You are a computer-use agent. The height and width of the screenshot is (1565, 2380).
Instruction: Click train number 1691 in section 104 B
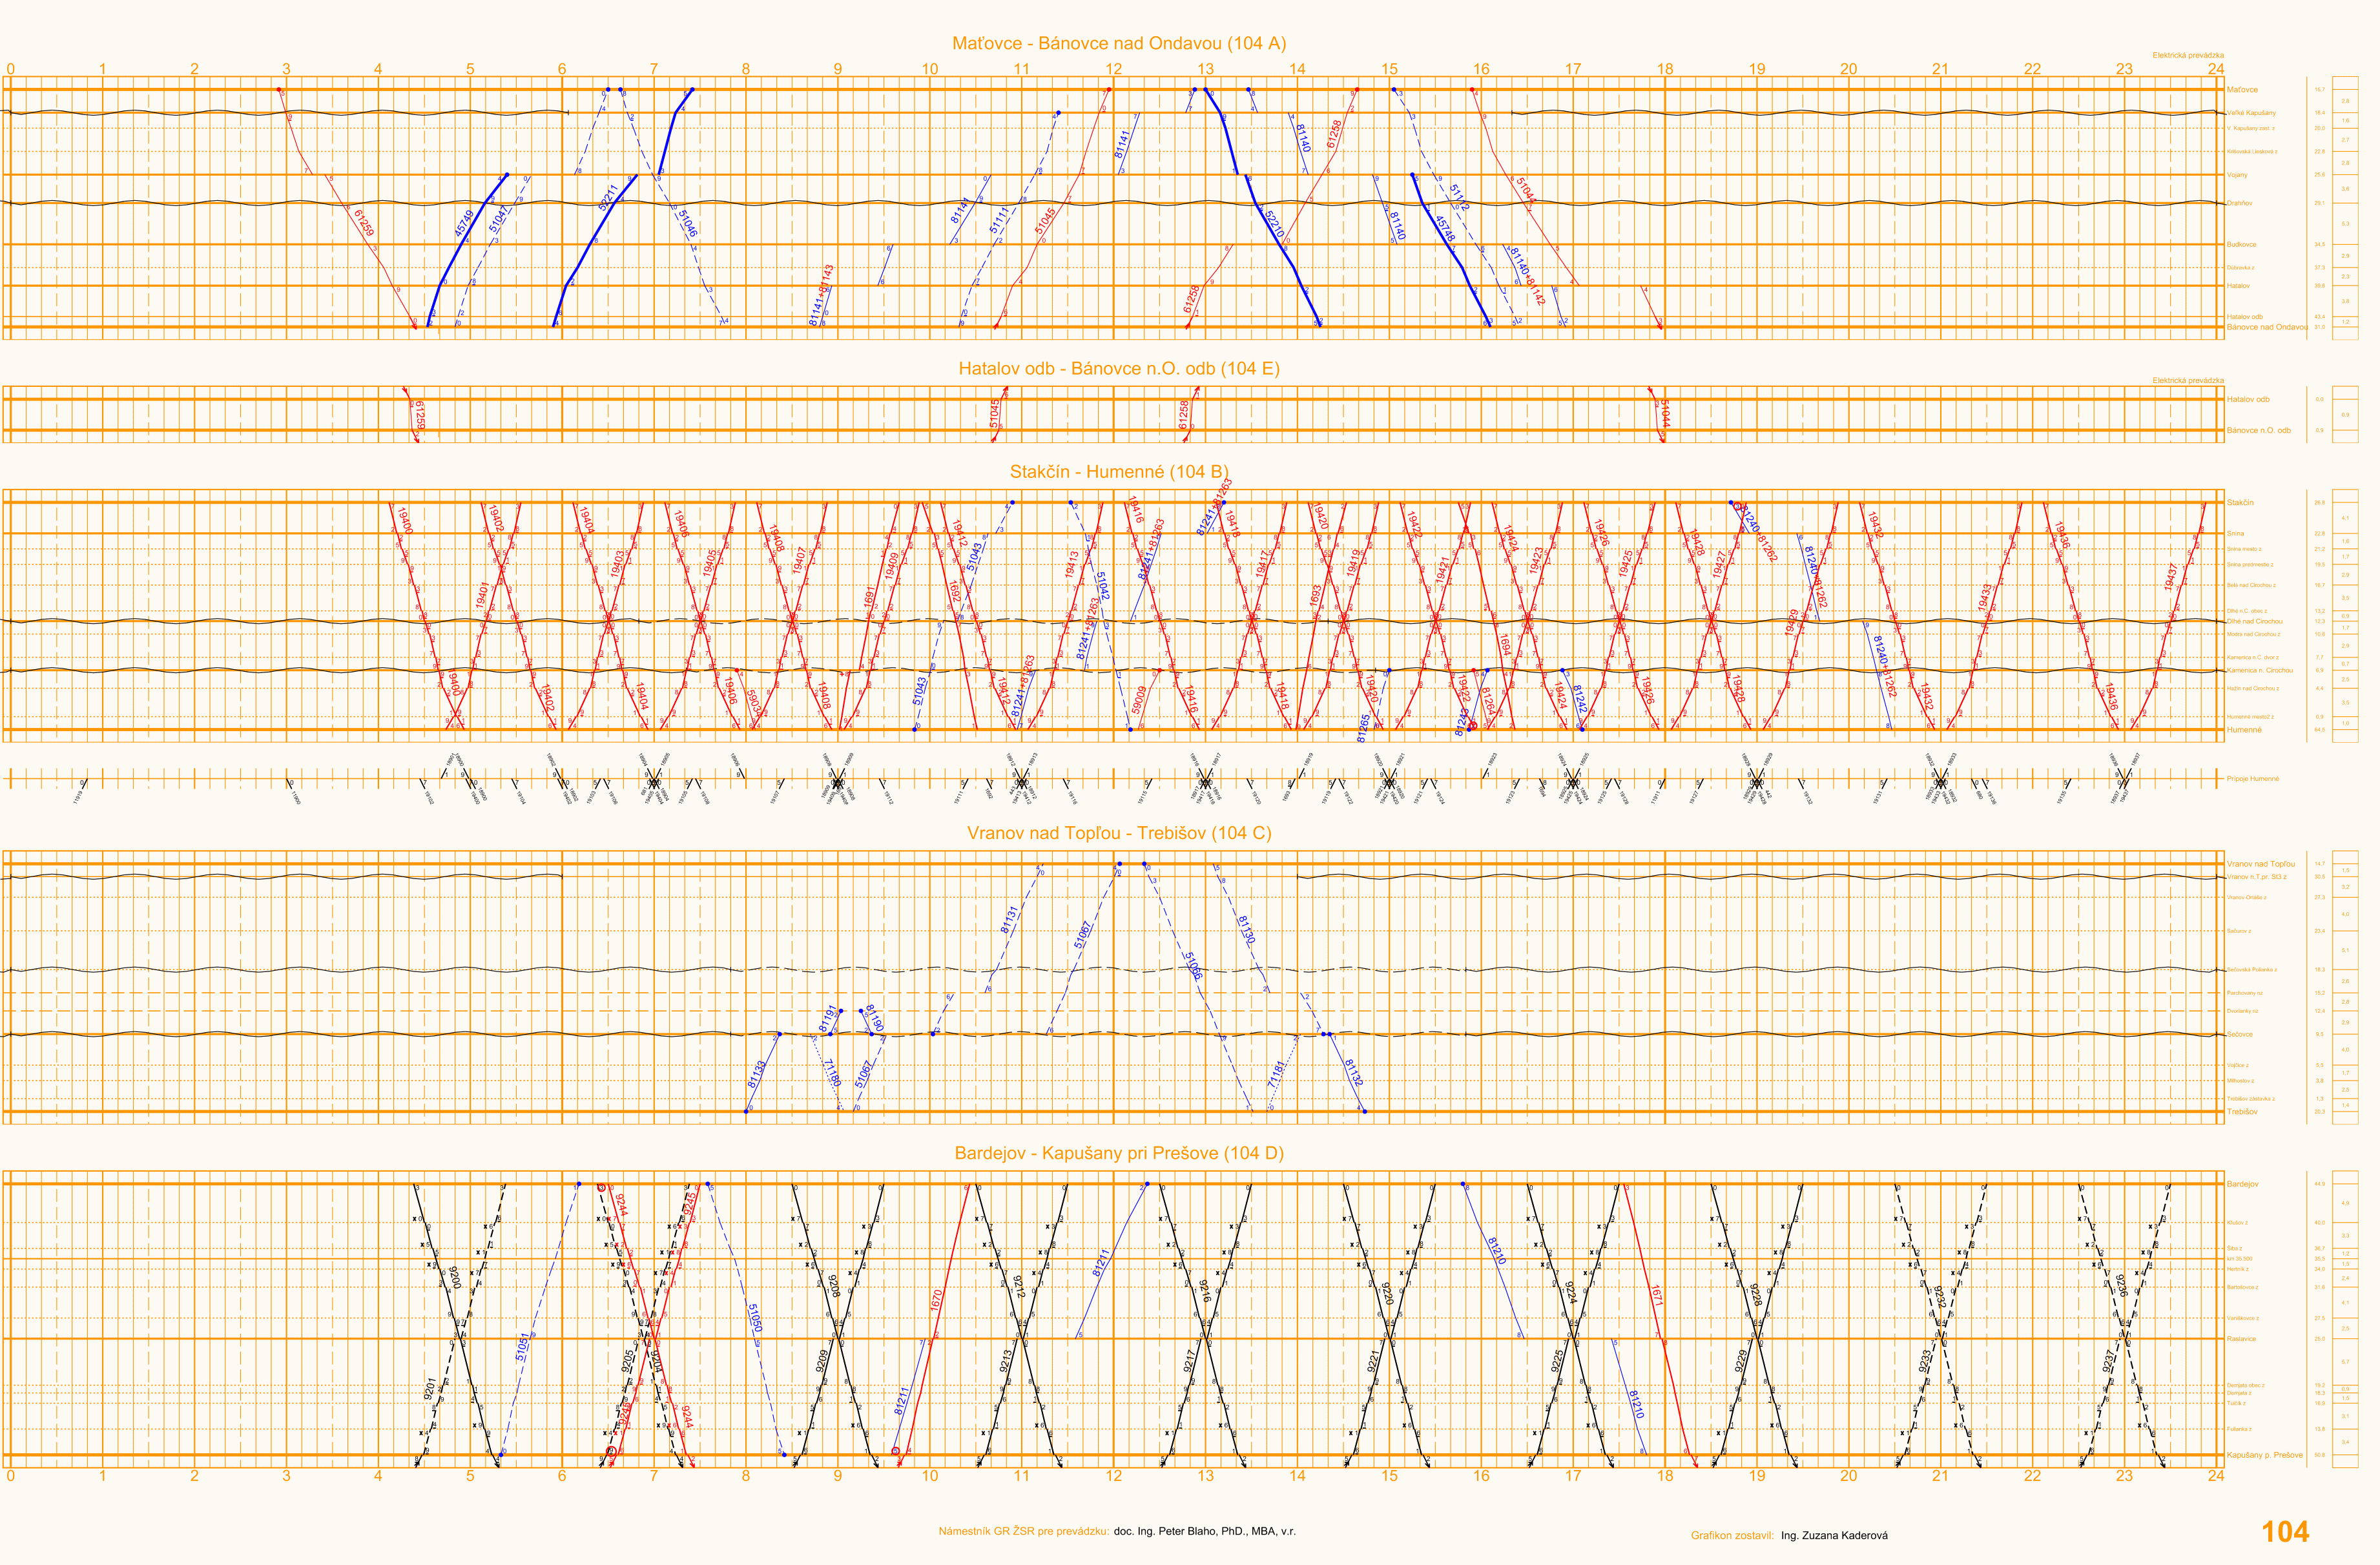869,598
